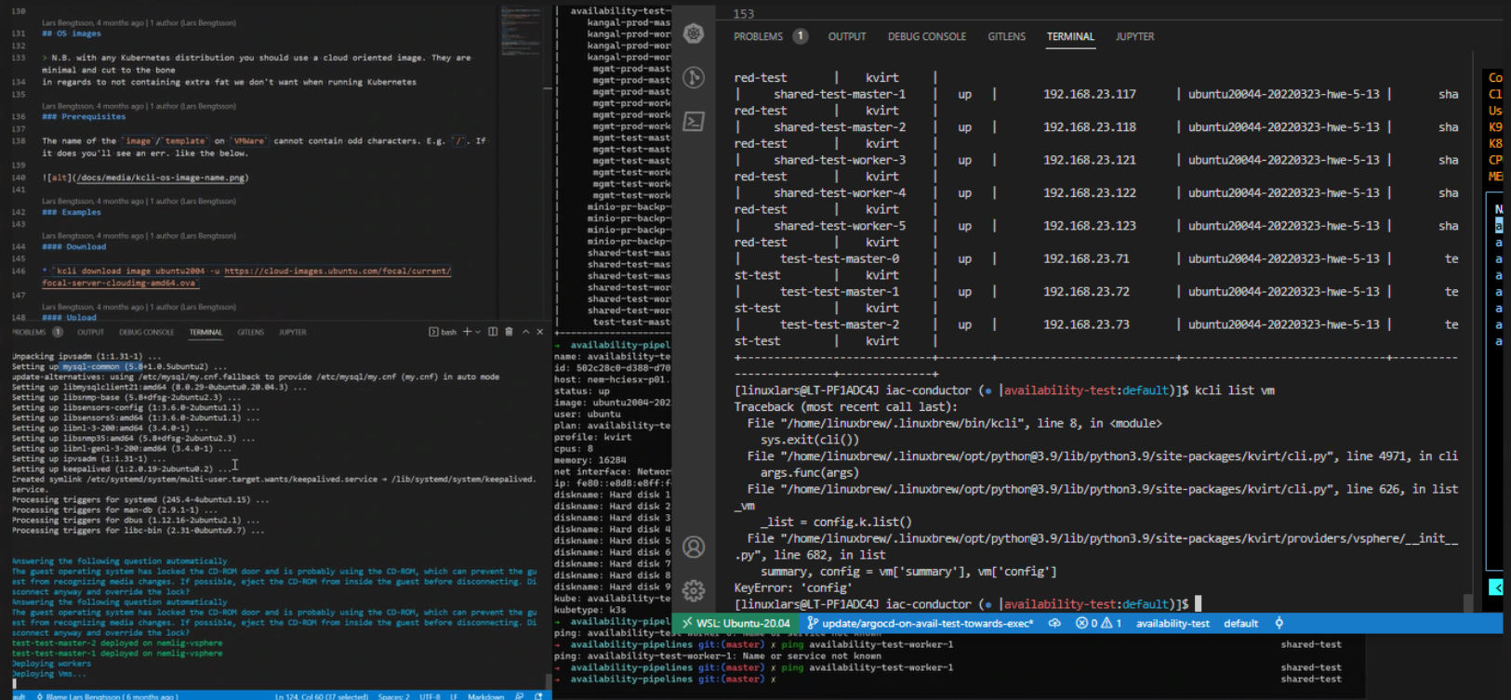Open DEBUG CONSOLE tab in left window panel
The height and width of the screenshot is (700, 1511).
(x=146, y=332)
